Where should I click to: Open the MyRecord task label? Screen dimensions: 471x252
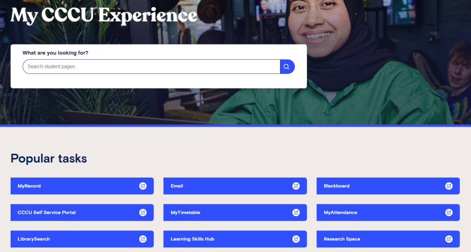[29, 186]
